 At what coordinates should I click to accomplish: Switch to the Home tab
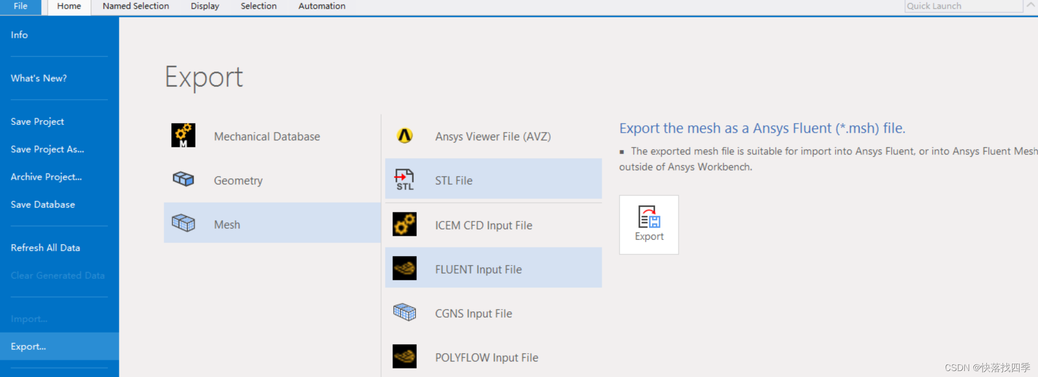click(x=69, y=6)
